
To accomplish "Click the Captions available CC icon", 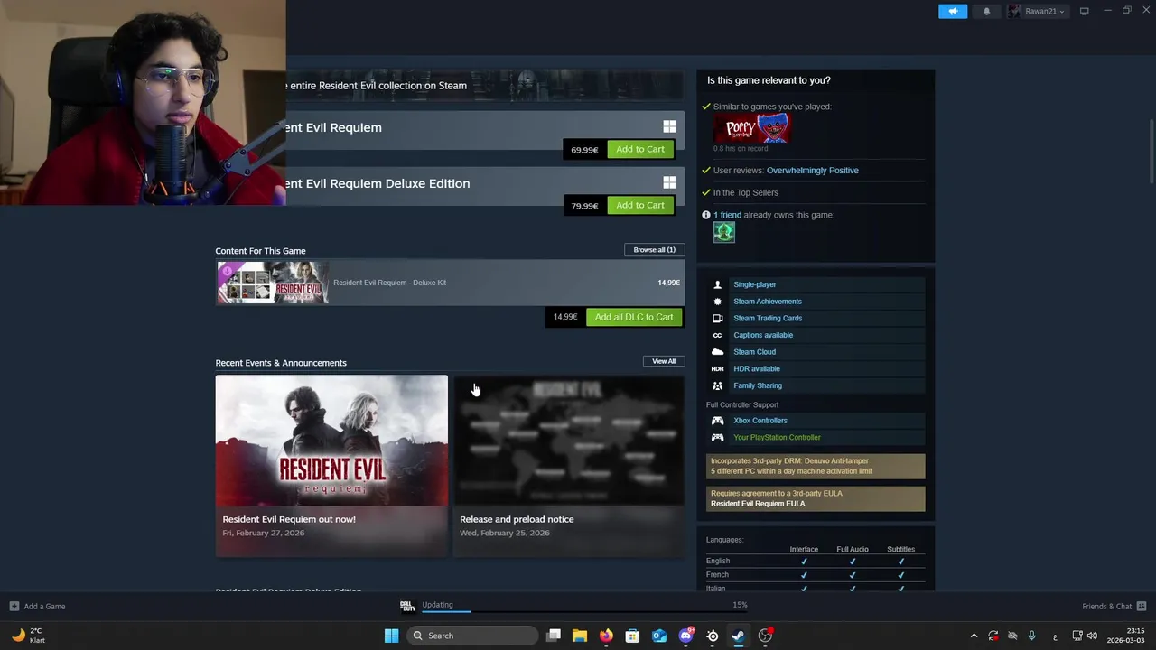I will pos(717,335).
